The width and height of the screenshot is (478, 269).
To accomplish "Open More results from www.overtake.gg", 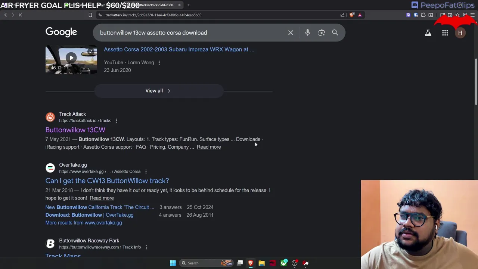I will tap(84, 223).
